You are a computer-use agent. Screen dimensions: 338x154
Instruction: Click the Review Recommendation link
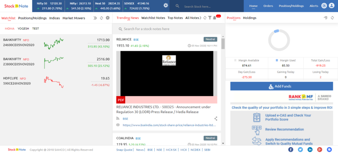[x=284, y=129]
